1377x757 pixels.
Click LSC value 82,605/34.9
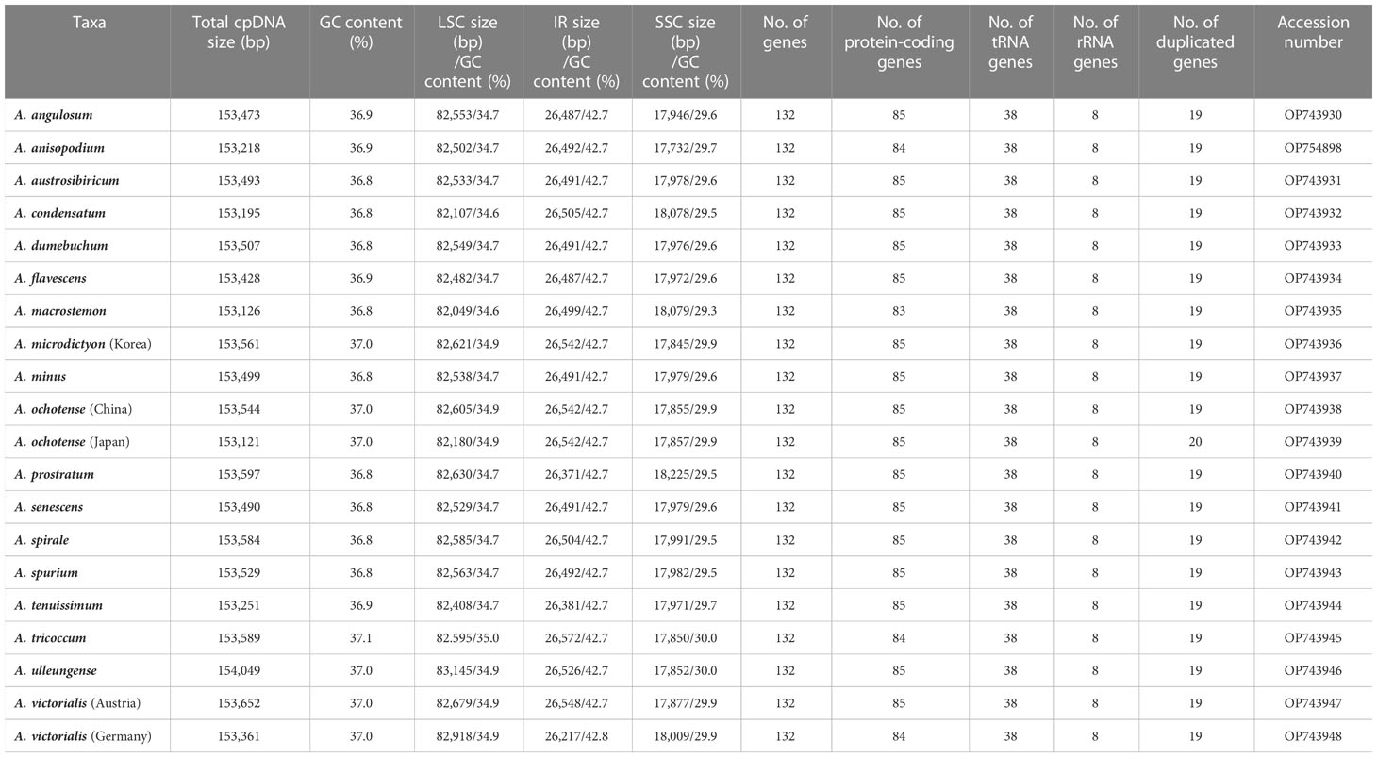(469, 409)
